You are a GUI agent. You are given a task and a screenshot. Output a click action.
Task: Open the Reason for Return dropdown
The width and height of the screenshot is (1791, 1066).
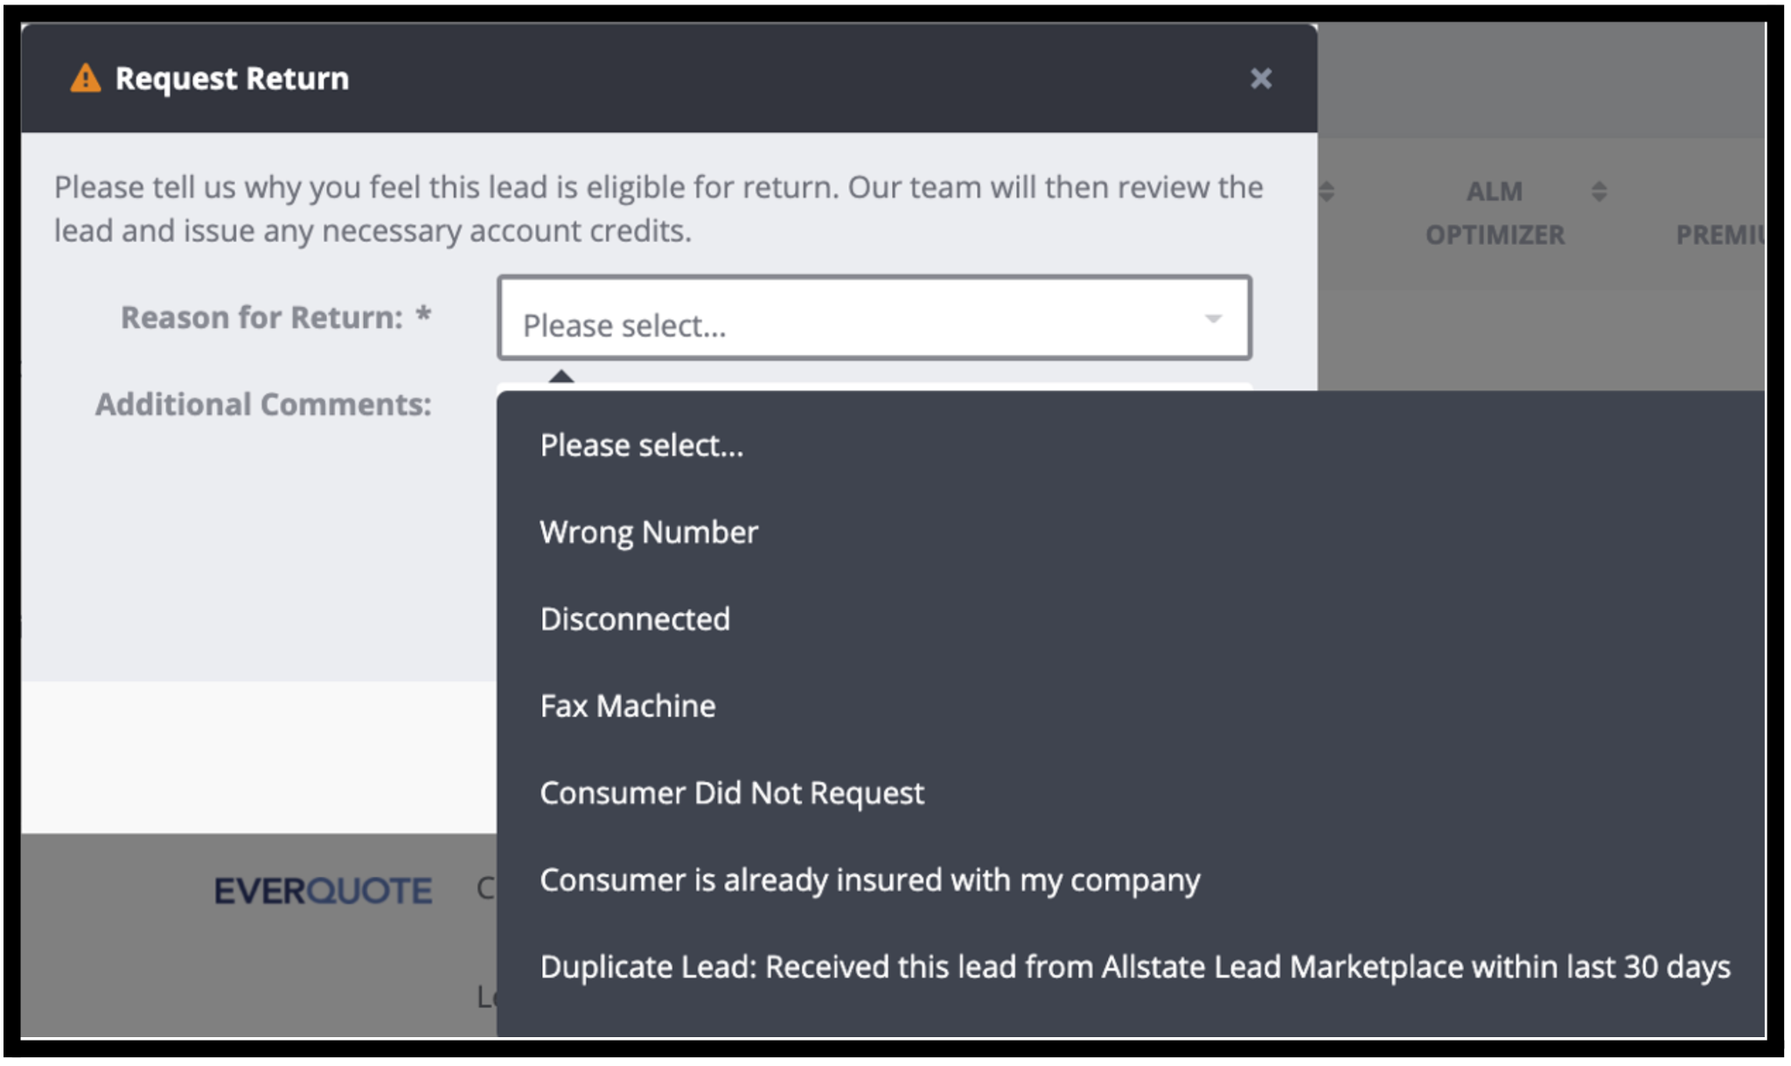click(x=874, y=318)
